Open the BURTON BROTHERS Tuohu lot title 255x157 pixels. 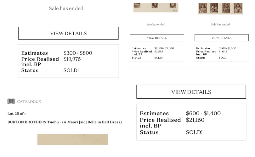click(x=65, y=122)
